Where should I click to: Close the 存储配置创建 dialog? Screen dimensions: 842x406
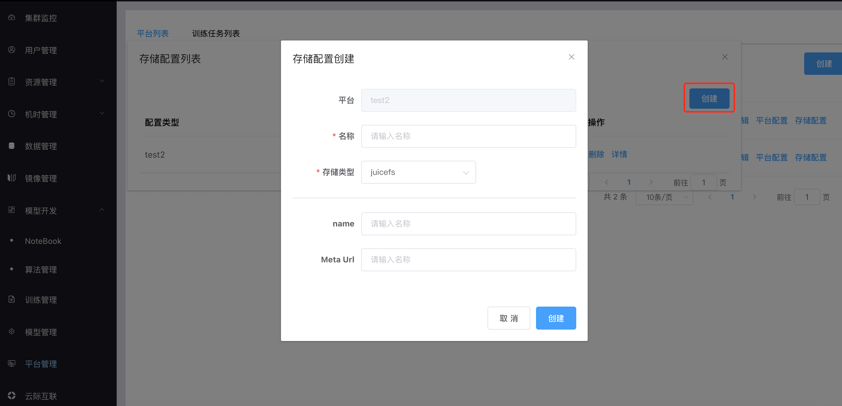click(x=571, y=57)
